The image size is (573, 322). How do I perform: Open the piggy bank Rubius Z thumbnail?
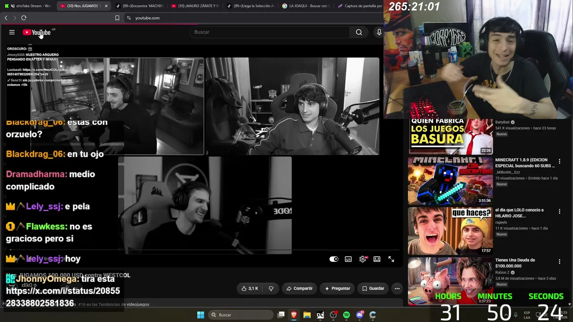click(x=450, y=281)
